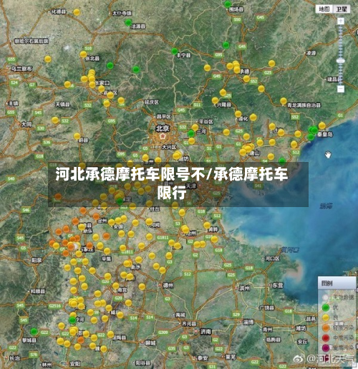
Task: Click the G2516 highway shield
Action: (55, 306)
